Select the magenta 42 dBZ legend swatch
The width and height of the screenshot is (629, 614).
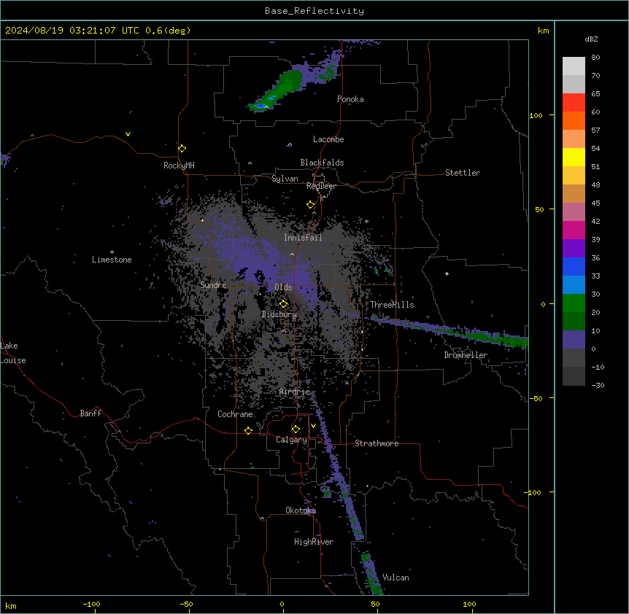click(574, 230)
